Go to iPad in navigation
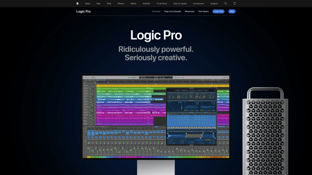The height and width of the screenshot is (175, 312). click(x=109, y=4)
